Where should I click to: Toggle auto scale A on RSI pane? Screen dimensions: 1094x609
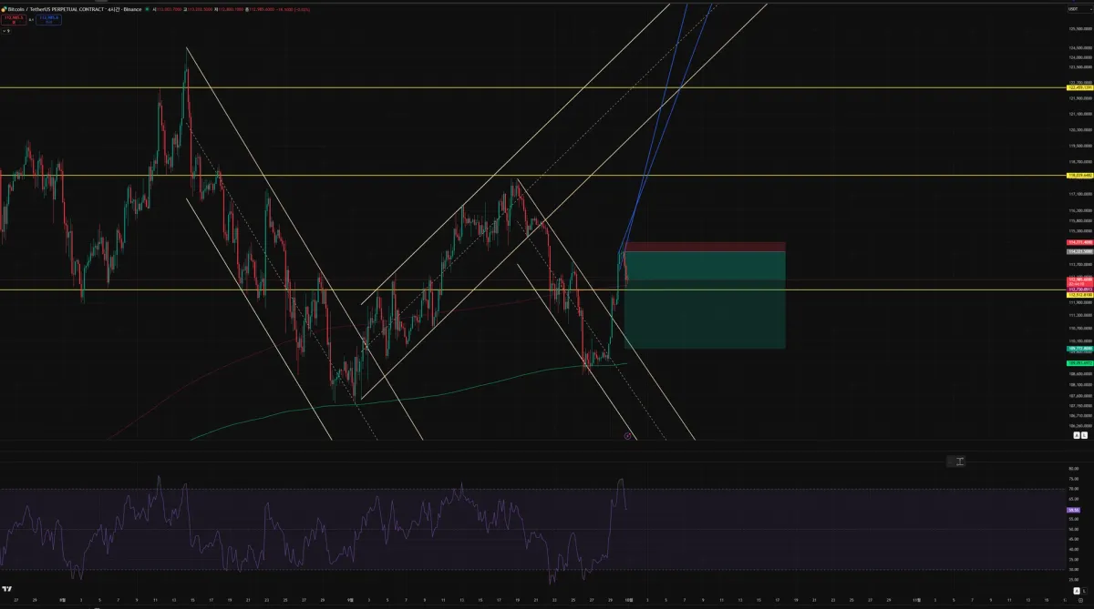tap(1077, 591)
